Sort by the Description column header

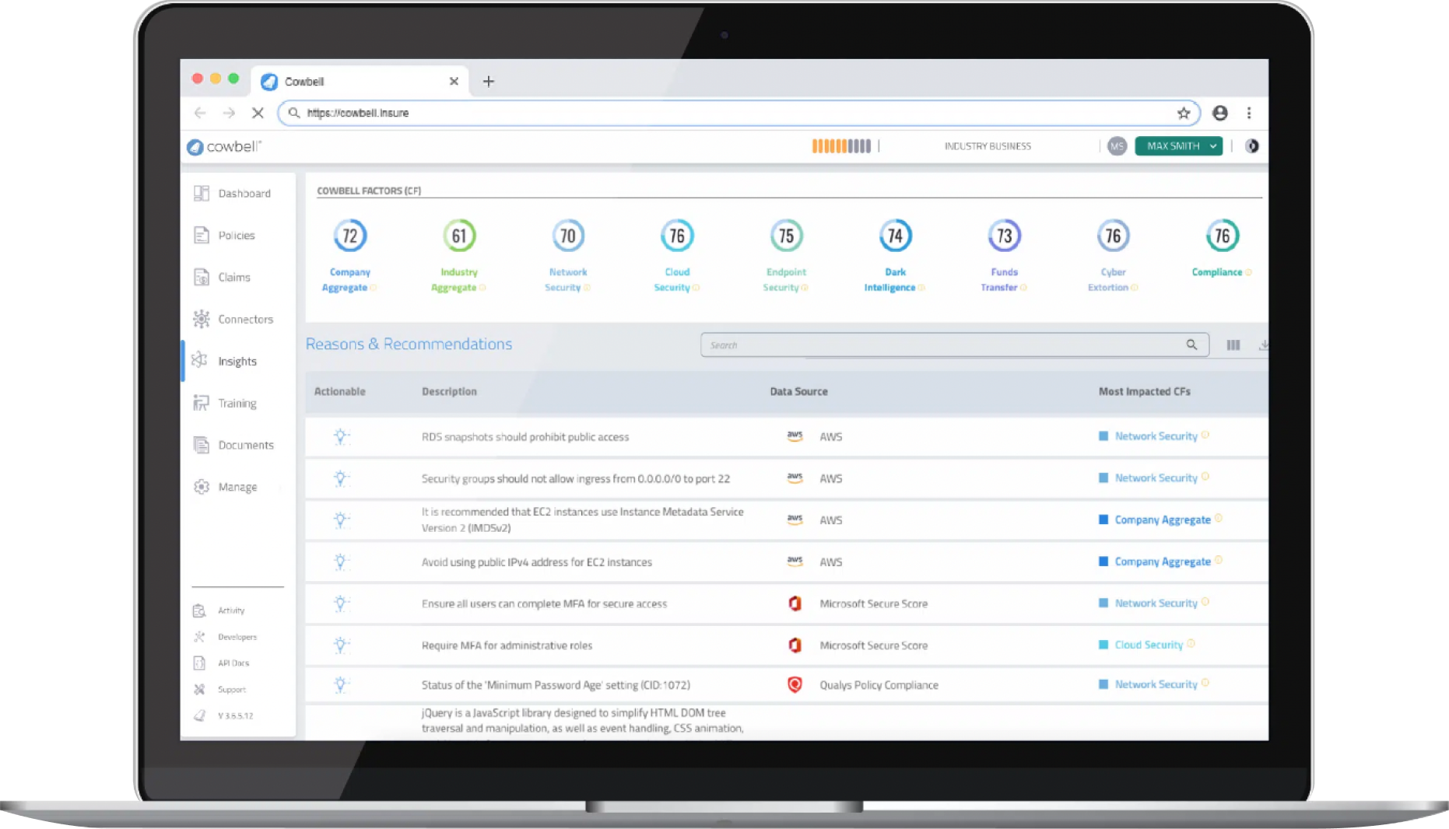coord(449,391)
